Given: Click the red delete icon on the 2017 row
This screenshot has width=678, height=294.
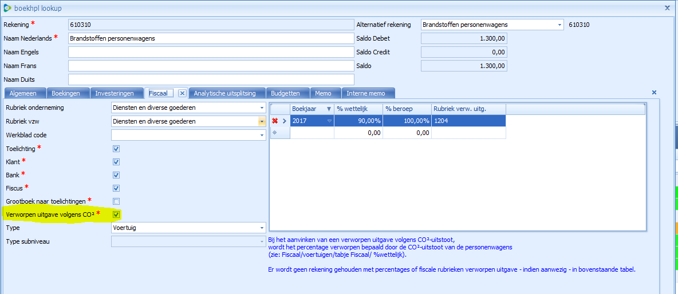Looking at the screenshot, I should pyautogui.click(x=275, y=121).
